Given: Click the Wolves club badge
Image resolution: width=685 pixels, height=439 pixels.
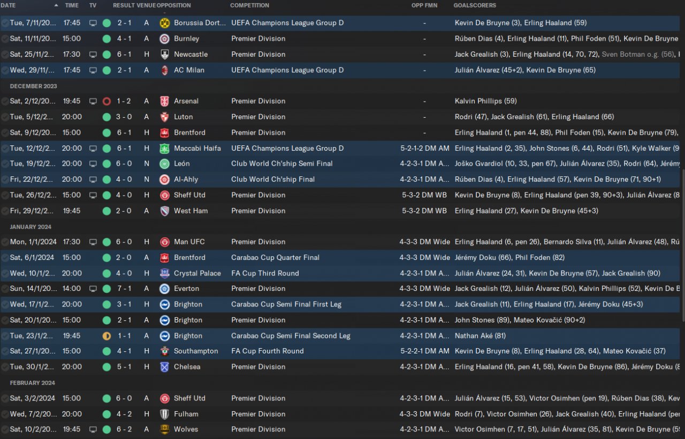Looking at the screenshot, I should (x=164, y=429).
